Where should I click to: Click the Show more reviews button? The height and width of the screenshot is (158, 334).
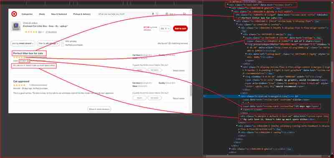[x=99, y=109]
